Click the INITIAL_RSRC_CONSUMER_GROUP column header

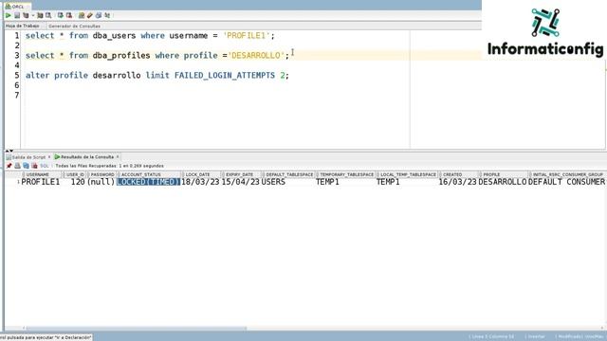tap(567, 174)
